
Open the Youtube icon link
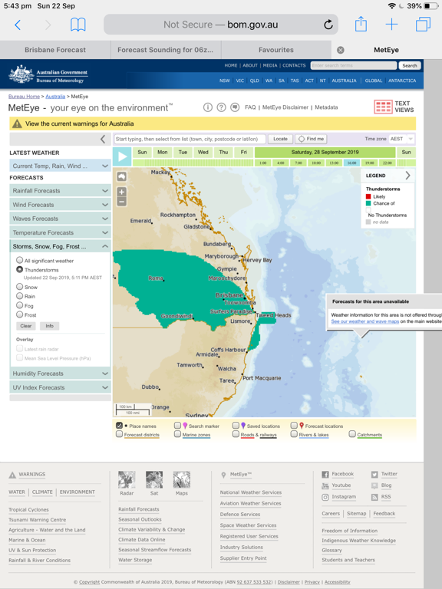coord(325,485)
